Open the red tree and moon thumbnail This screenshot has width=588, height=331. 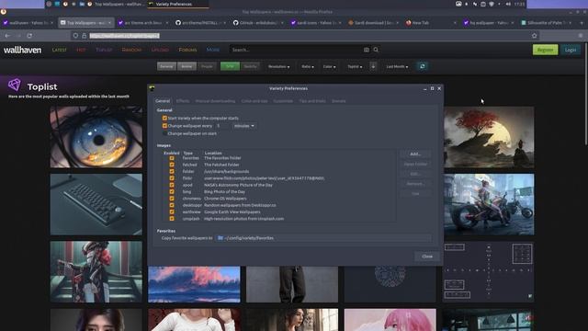coord(489,137)
